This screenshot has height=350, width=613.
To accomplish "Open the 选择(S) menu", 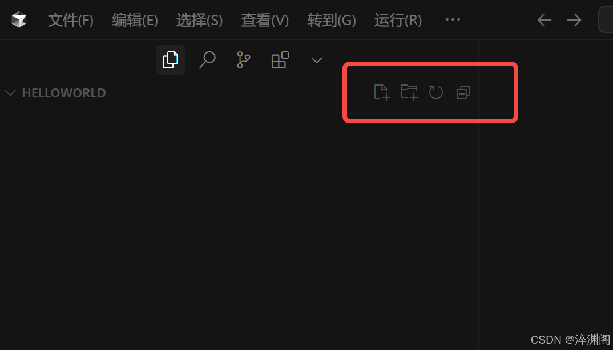I will coord(199,20).
